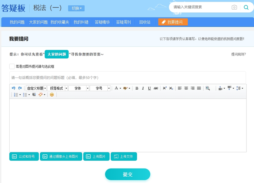
Task: Toggle bold formatting in the editor
Action: [x=137, y=88]
